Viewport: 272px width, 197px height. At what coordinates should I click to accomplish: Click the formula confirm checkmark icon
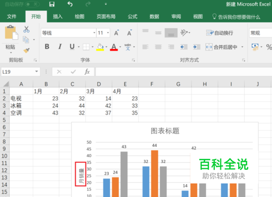[73, 72]
